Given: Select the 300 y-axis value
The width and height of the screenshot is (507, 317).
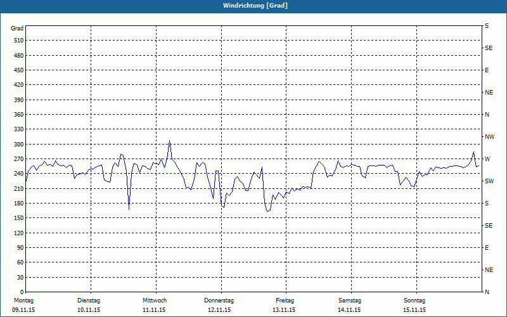Looking at the screenshot, I should pyautogui.click(x=19, y=145).
